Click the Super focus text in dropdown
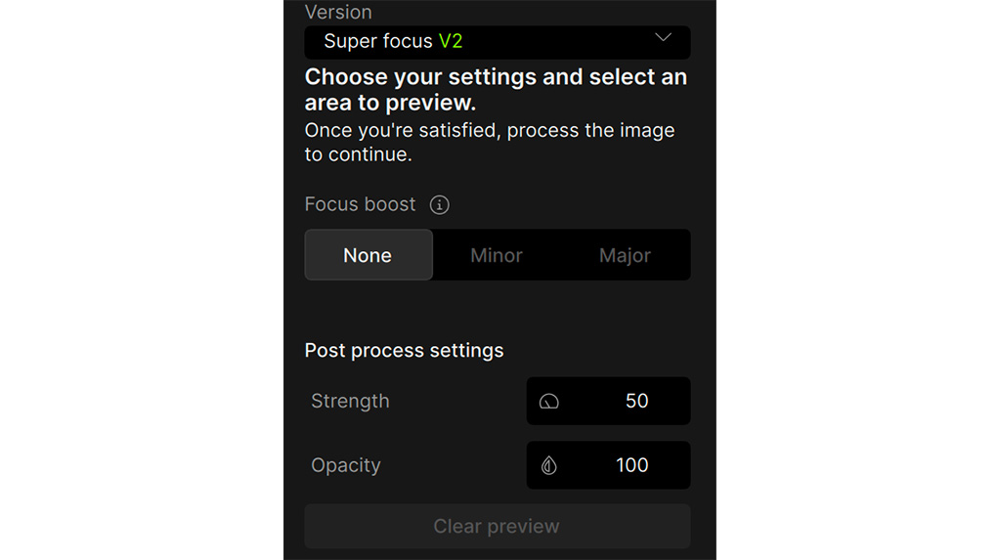The image size is (997, 560). click(377, 42)
